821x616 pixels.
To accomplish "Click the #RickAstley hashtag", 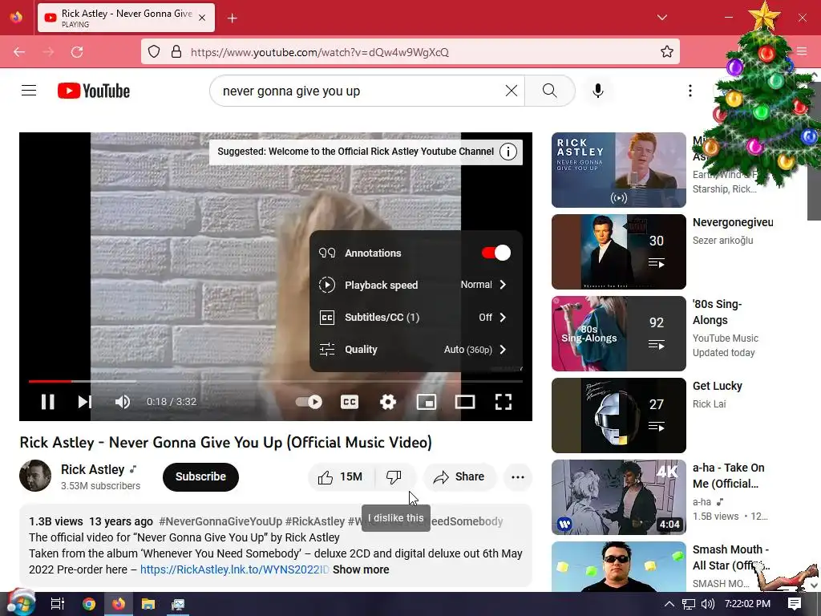I will (314, 521).
